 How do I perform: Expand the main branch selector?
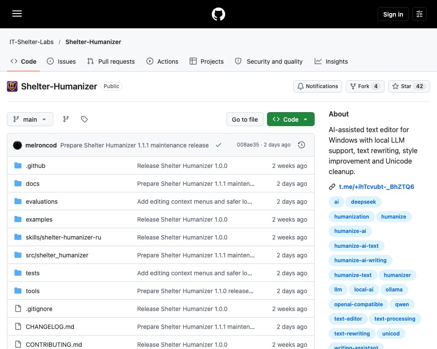[30, 119]
